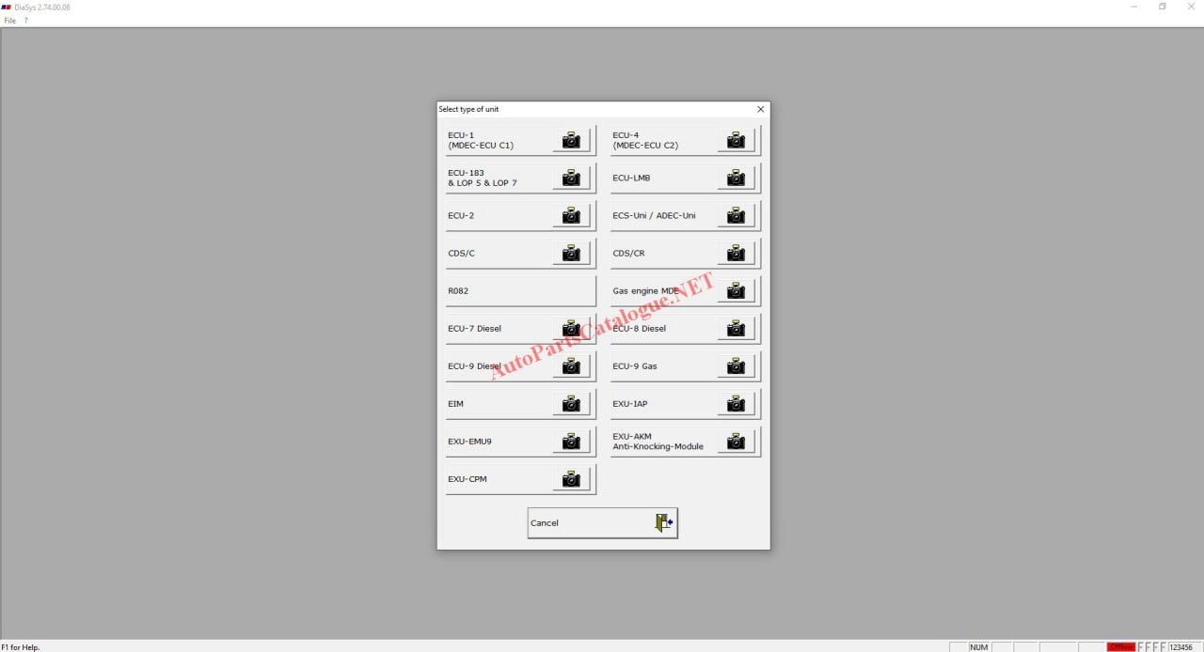Choose the R082 unit type button

(x=520, y=291)
